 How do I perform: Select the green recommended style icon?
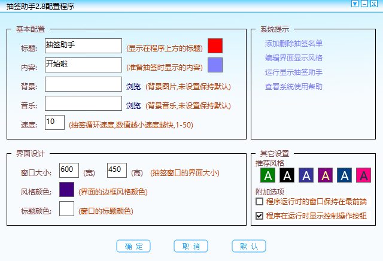(269, 175)
